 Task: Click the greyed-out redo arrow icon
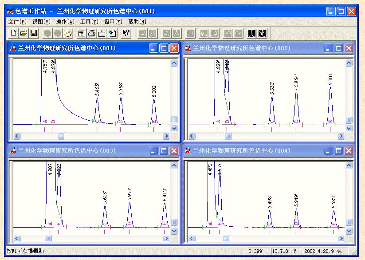coord(238,33)
